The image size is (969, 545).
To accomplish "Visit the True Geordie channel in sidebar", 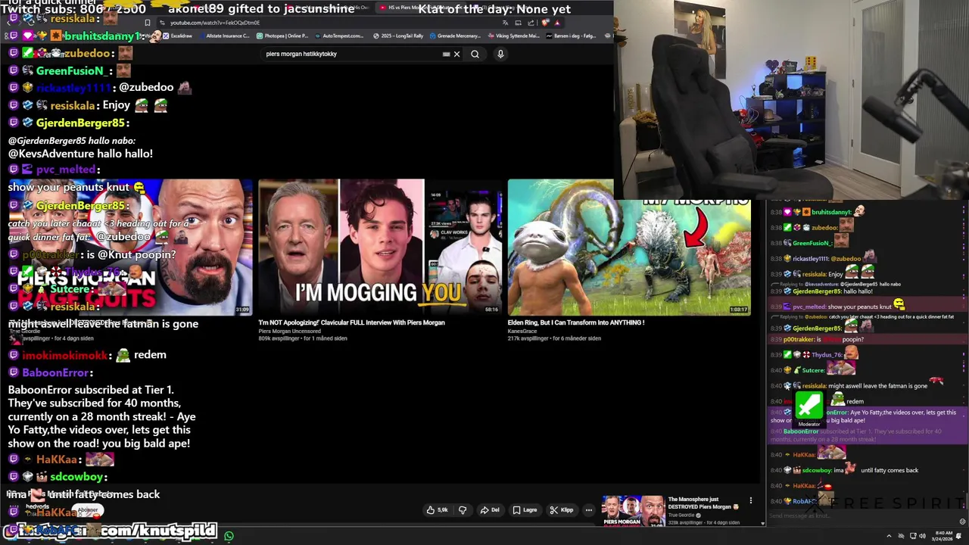I will [x=681, y=515].
